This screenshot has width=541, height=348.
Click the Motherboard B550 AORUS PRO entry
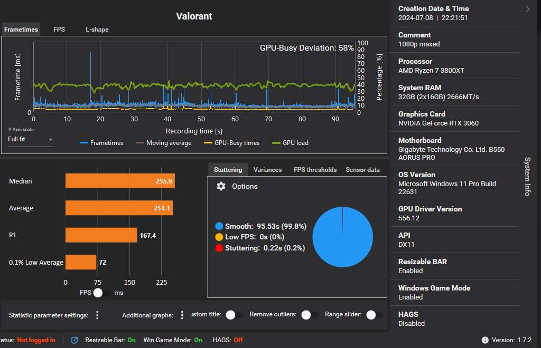(451, 153)
